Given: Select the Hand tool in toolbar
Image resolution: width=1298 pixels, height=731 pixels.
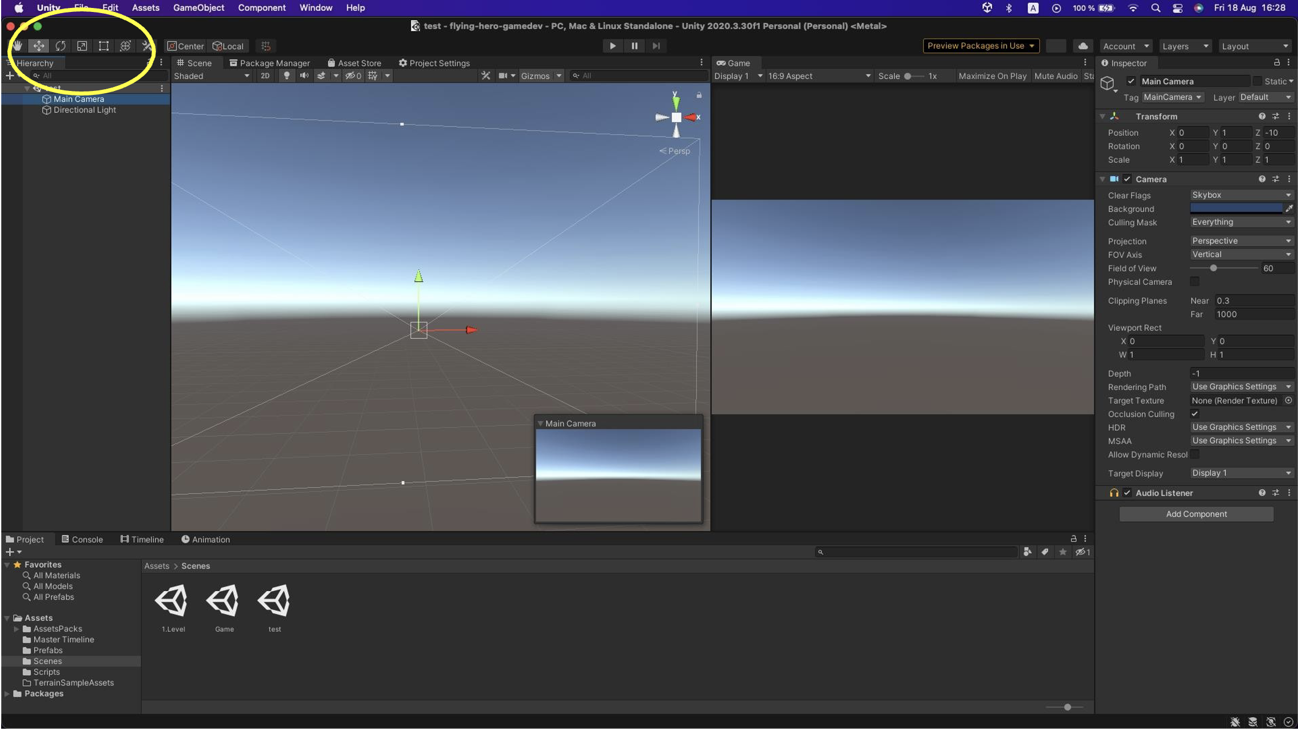Looking at the screenshot, I should click(17, 46).
